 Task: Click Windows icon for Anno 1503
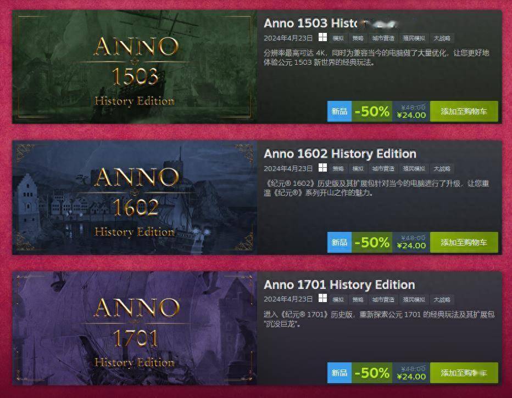[322, 37]
